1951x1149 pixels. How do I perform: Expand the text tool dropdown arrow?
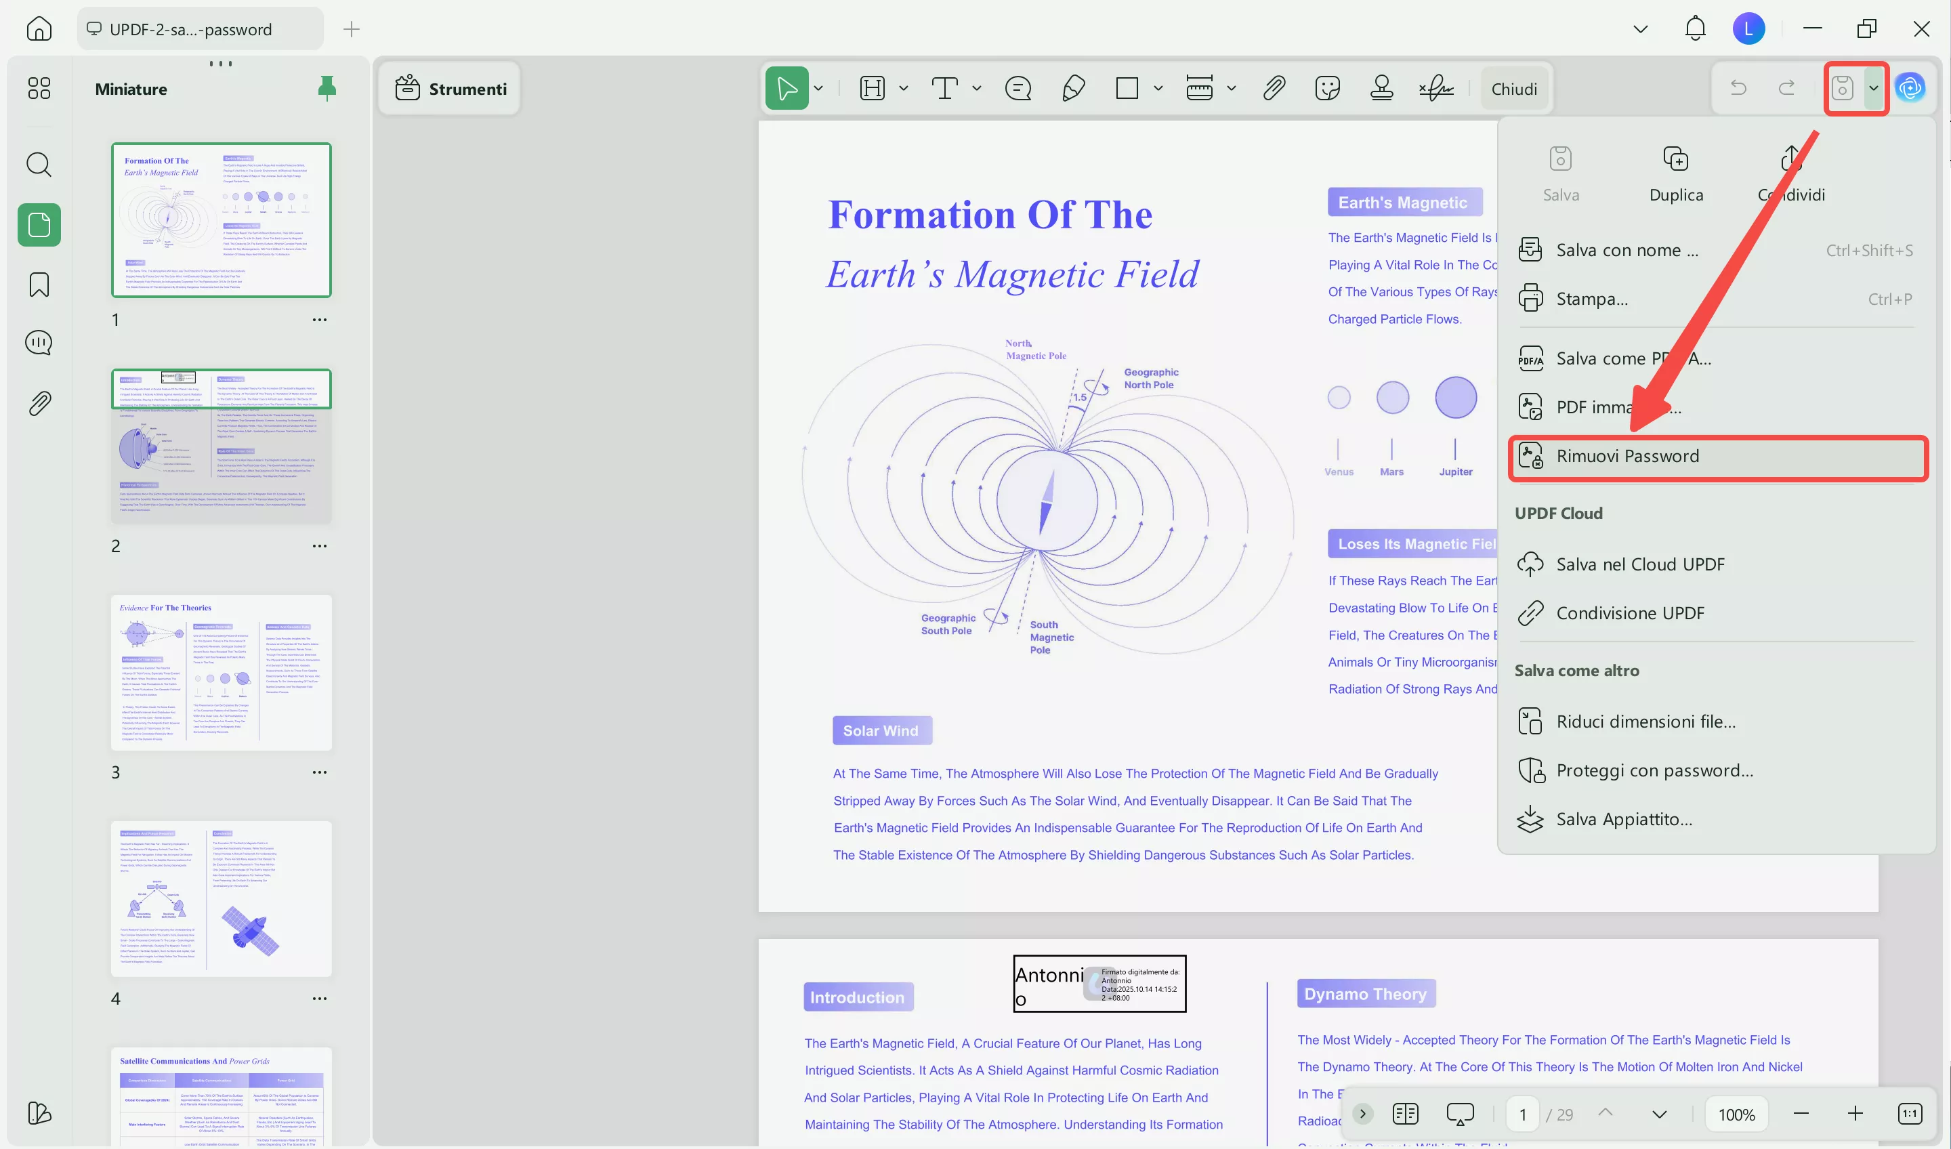click(976, 88)
